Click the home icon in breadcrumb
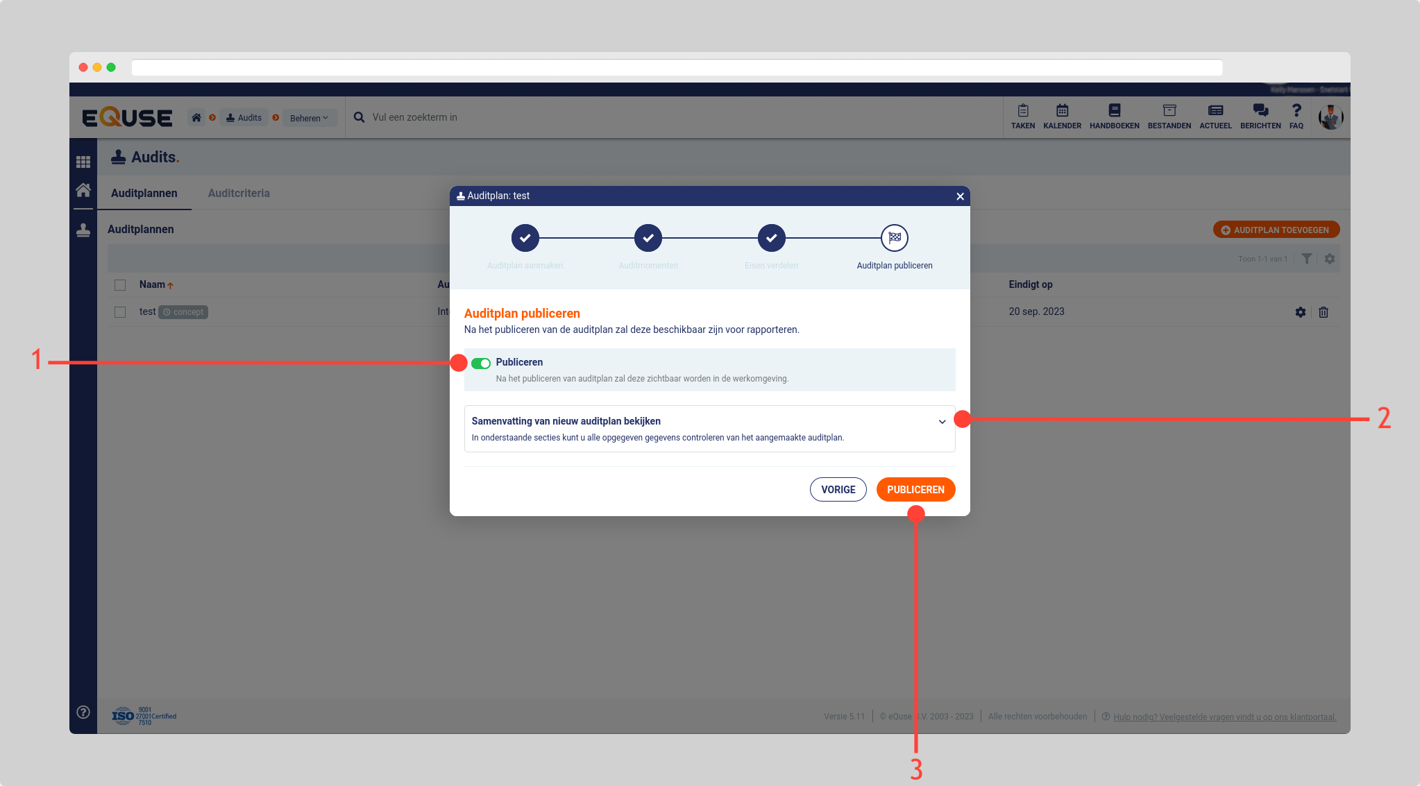 coord(196,118)
